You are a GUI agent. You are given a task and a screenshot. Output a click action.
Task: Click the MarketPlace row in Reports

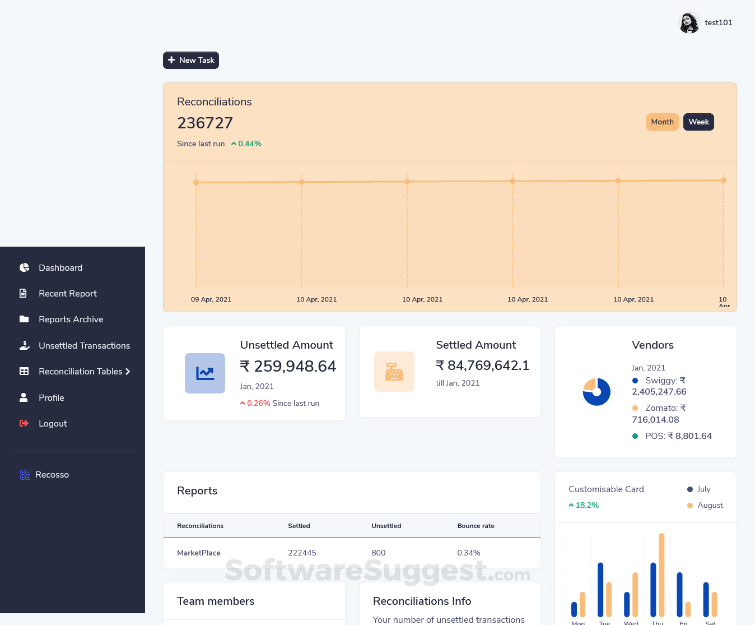point(199,553)
